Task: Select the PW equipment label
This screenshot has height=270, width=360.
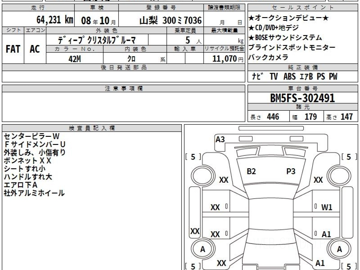Action: (x=333, y=76)
